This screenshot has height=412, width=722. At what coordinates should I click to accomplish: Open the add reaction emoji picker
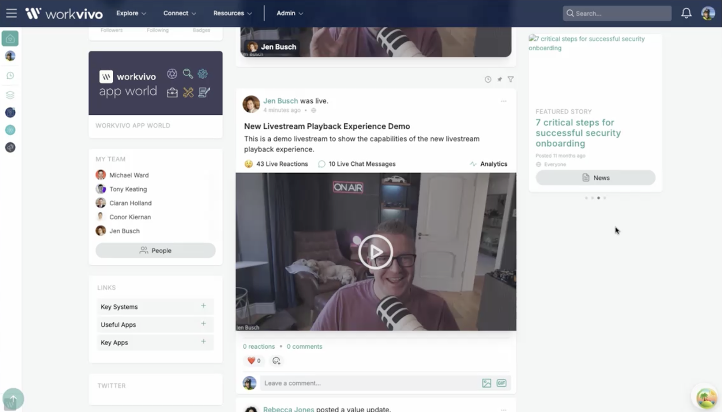pyautogui.click(x=276, y=360)
